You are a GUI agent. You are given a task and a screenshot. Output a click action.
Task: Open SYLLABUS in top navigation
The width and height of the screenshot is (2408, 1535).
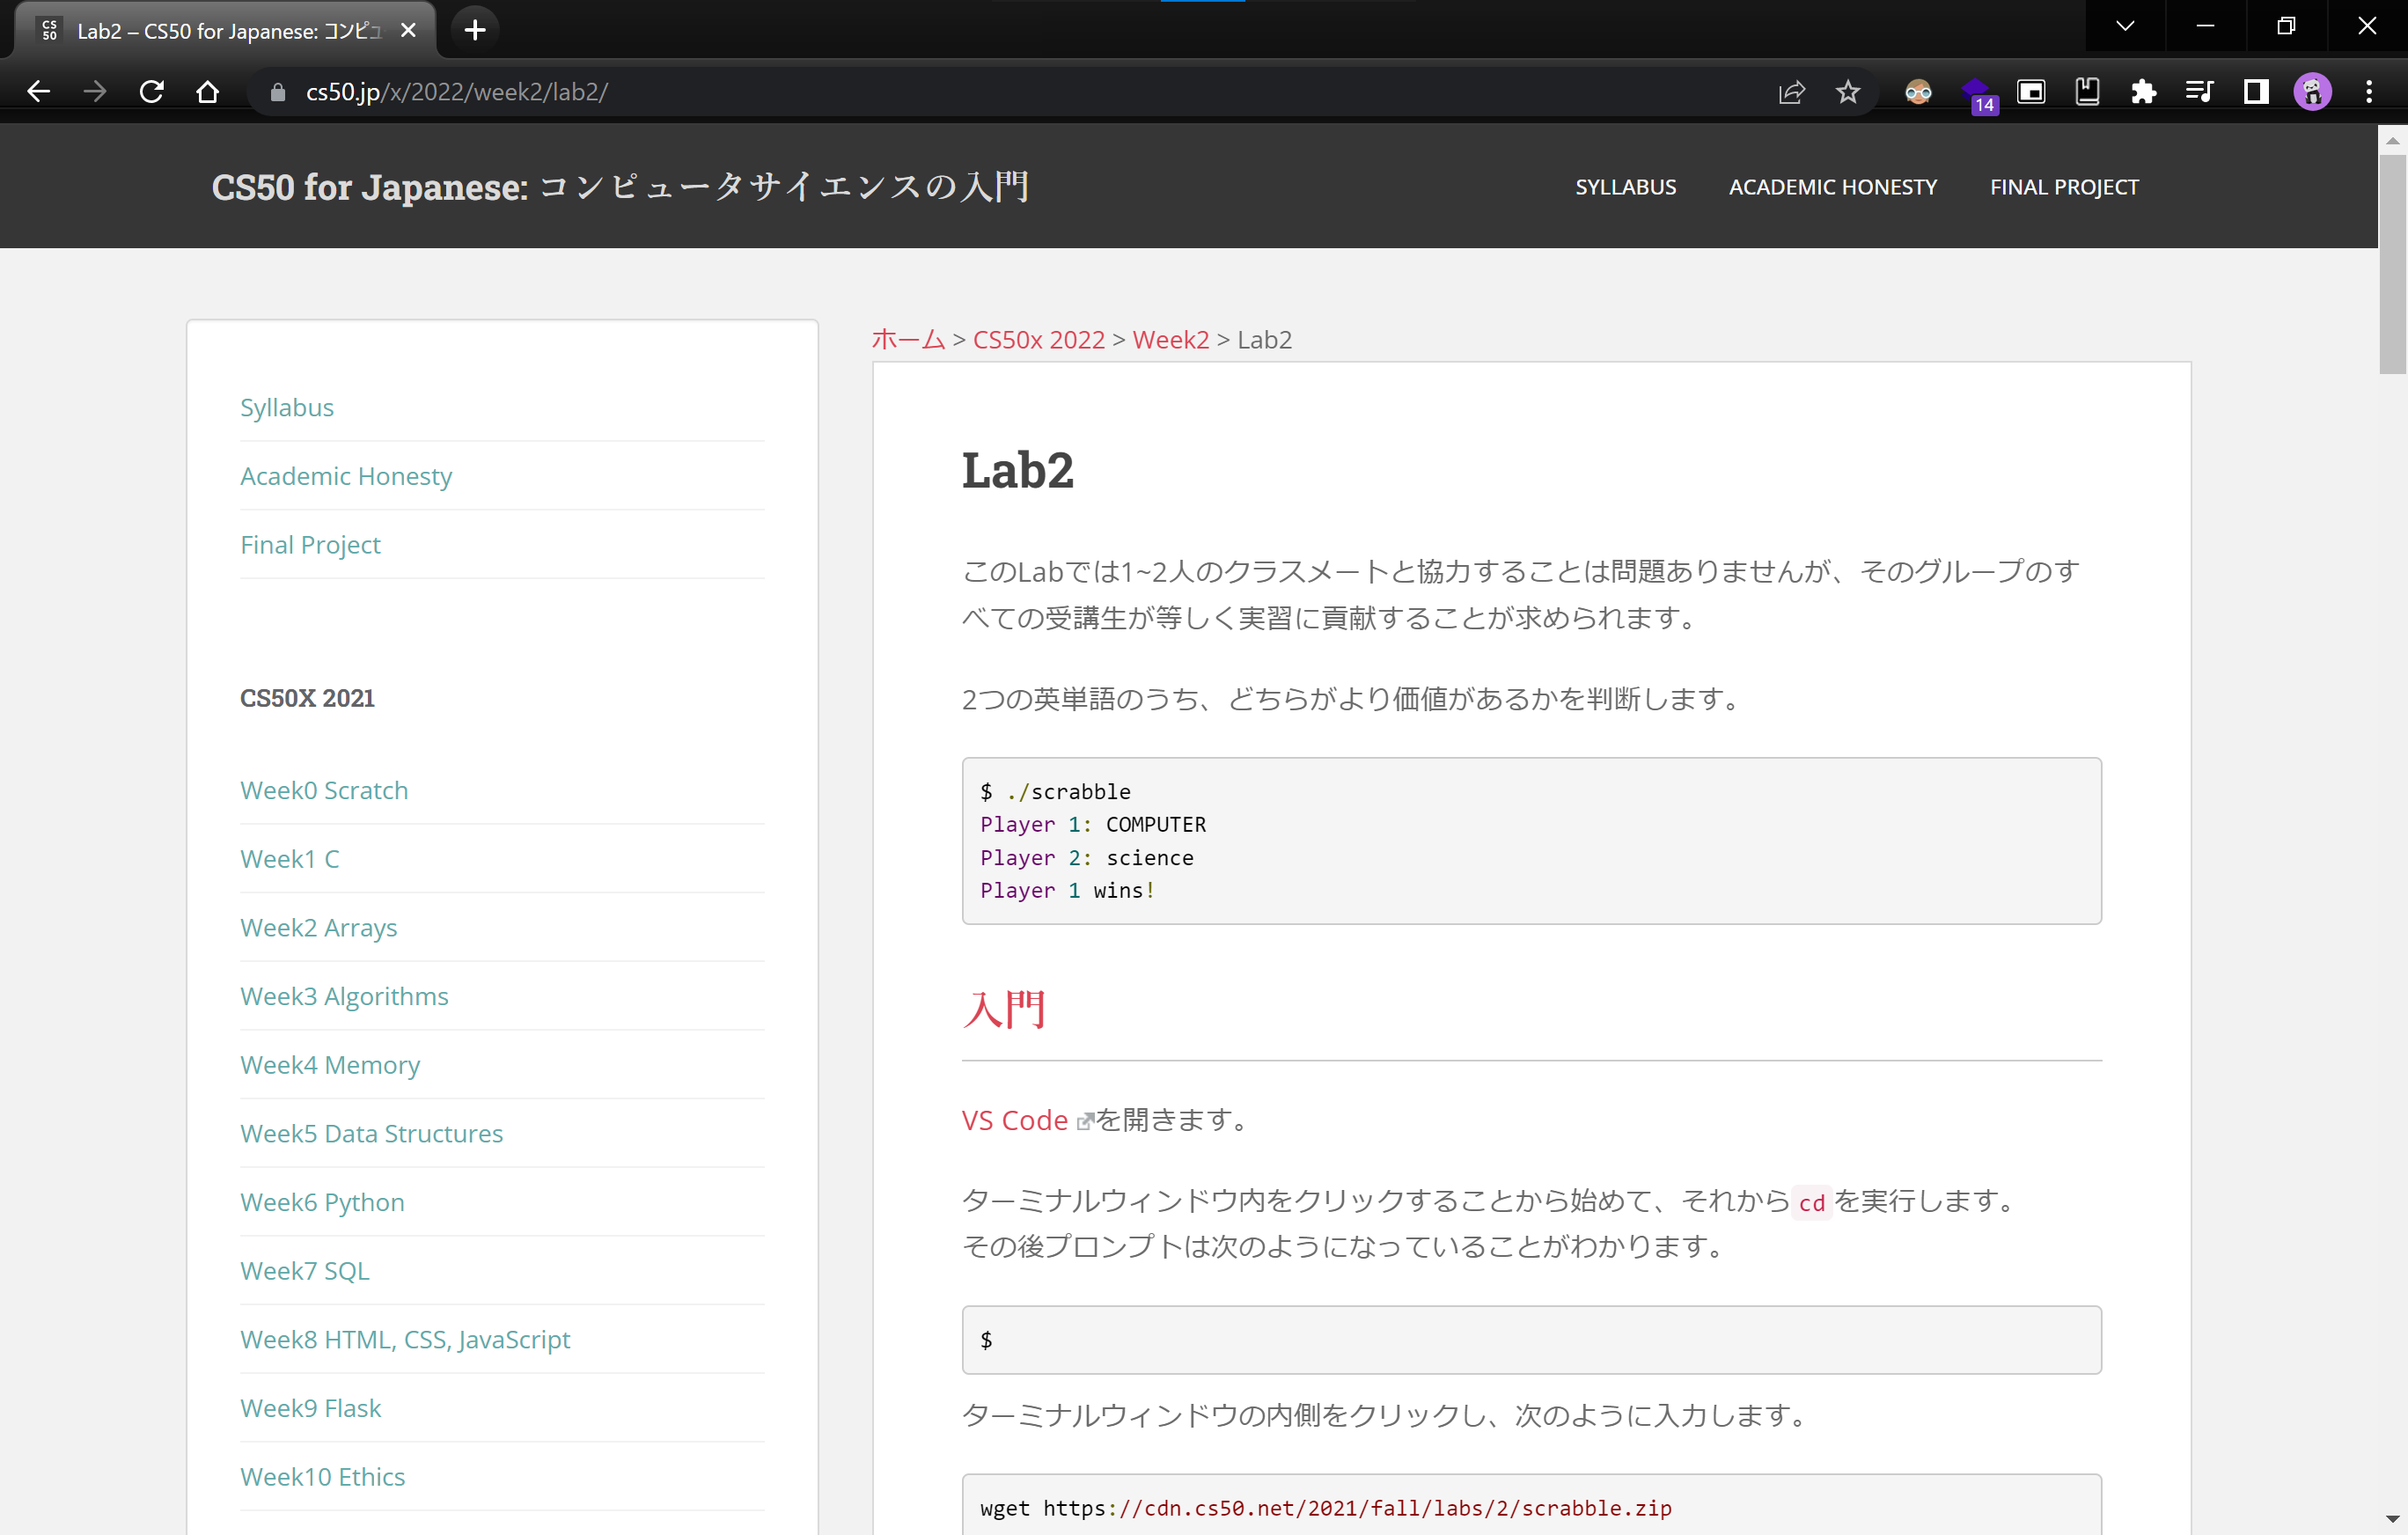click(x=1625, y=187)
